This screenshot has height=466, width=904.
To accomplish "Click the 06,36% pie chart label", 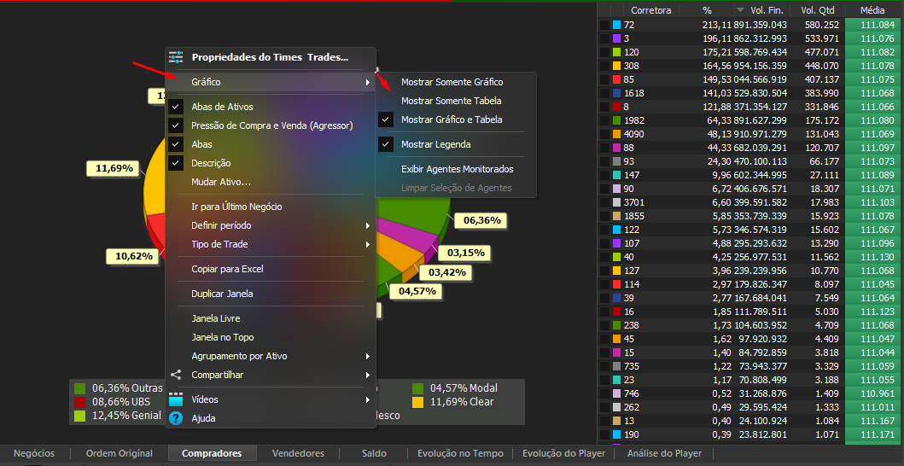I will coord(481,219).
